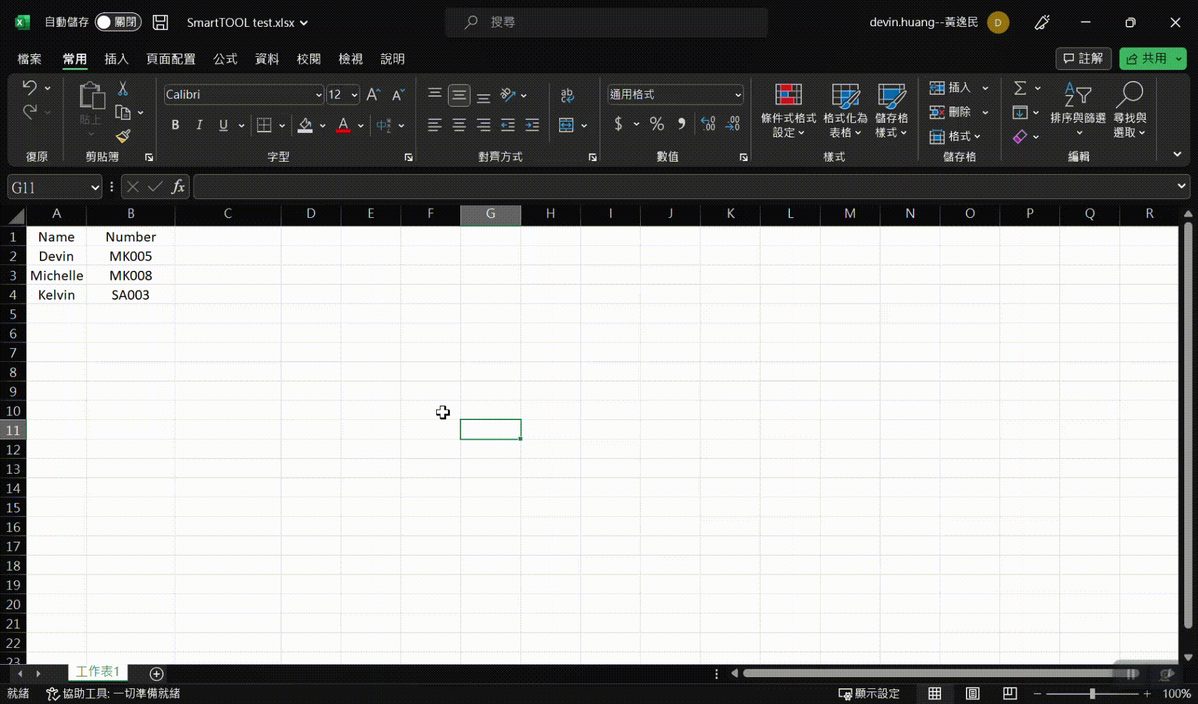This screenshot has height=704, width=1198.
Task: Expand the number format dropdown
Action: [738, 95]
